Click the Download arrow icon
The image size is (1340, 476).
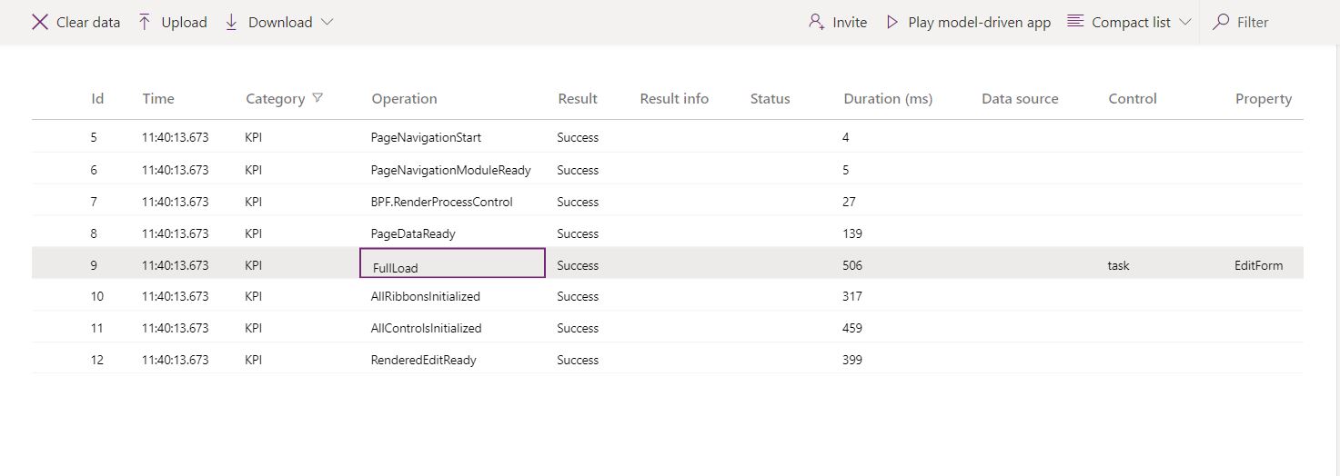click(231, 23)
